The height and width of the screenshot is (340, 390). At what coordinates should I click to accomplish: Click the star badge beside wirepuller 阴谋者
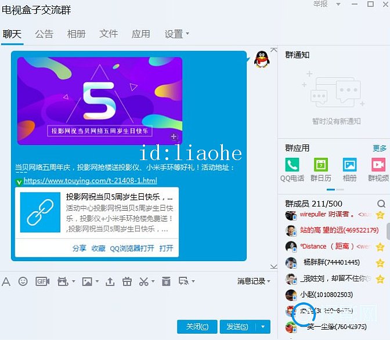380,215
